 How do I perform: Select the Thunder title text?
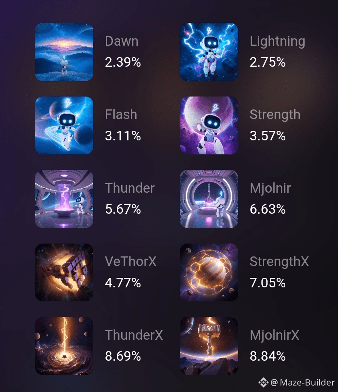click(130, 188)
